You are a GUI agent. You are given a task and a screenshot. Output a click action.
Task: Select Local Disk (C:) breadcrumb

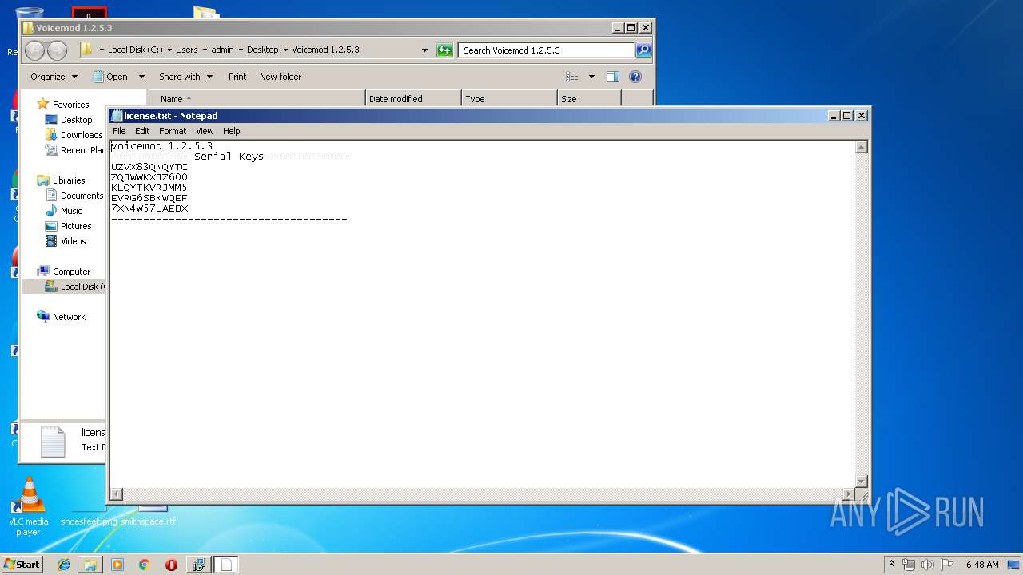pos(135,50)
